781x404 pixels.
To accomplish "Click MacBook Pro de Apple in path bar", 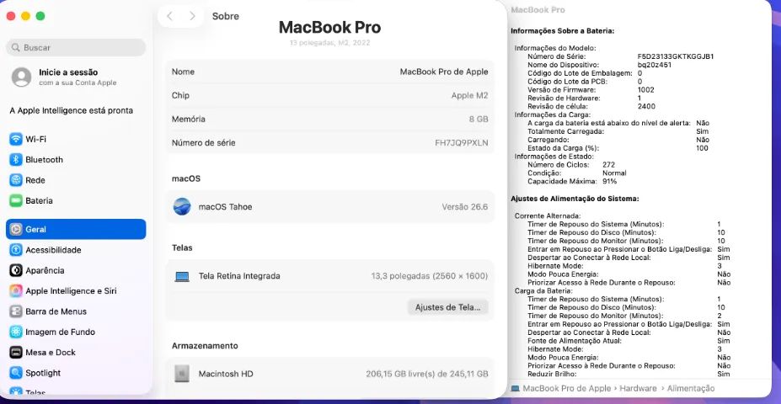I will pos(567,388).
